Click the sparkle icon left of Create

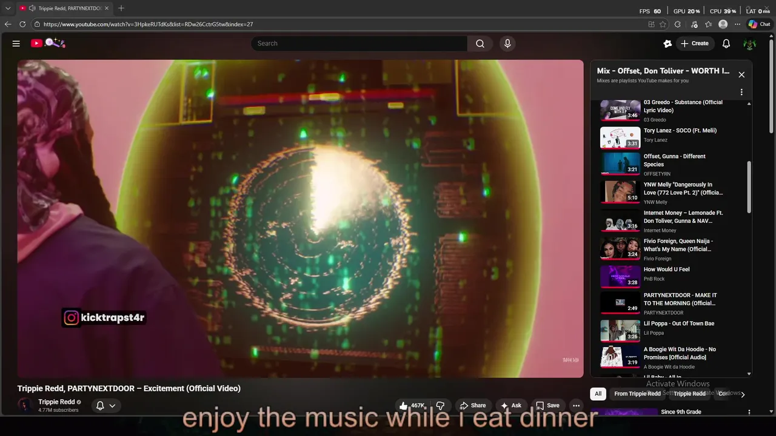point(667,44)
